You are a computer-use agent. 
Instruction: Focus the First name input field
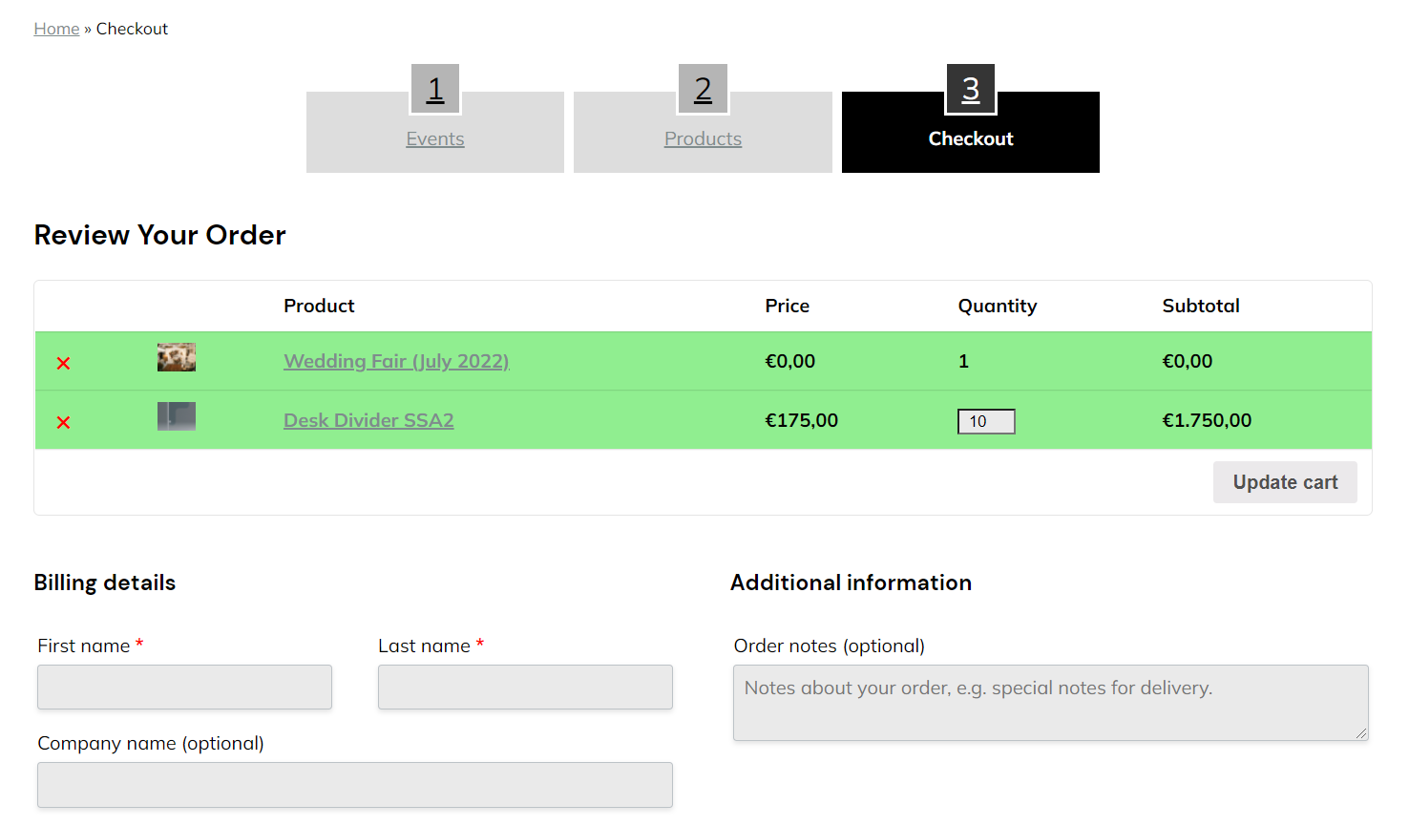click(184, 688)
